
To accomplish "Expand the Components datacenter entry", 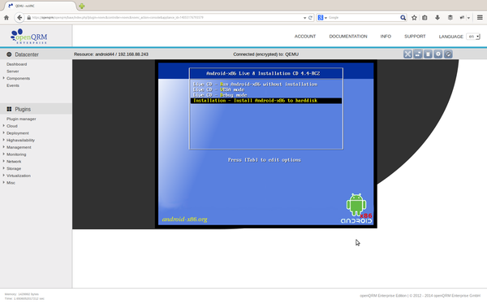I will pos(18,78).
